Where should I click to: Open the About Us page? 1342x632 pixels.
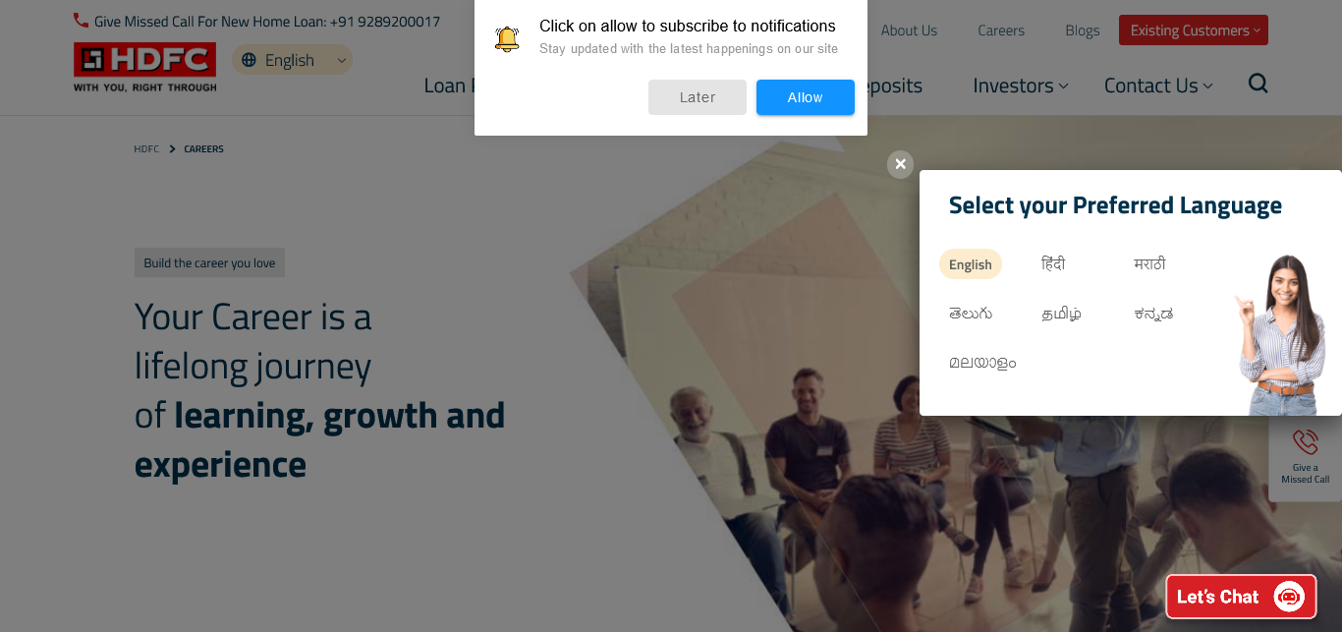coord(909,30)
